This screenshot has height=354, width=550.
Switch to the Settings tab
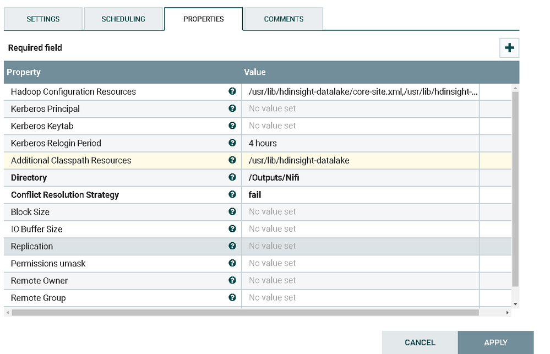[43, 19]
